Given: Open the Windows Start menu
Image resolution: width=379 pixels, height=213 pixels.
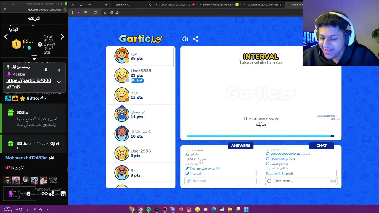Looking at the screenshot, I should point(246,209).
